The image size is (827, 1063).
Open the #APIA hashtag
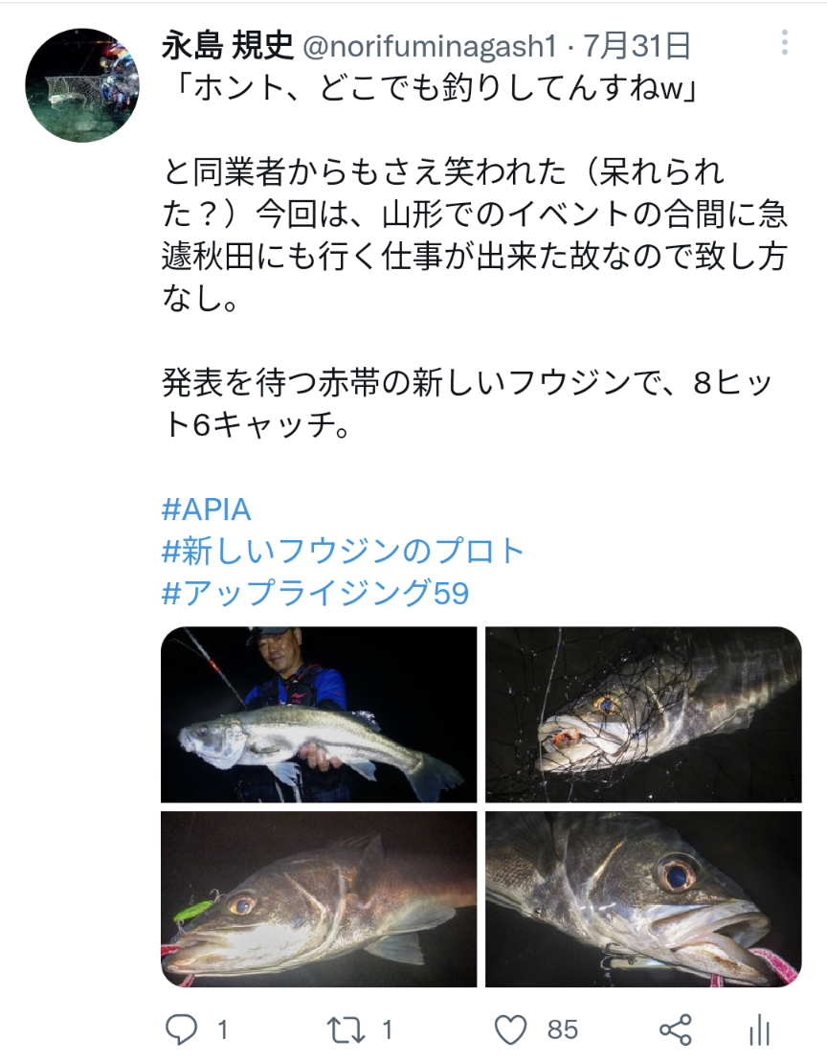click(207, 509)
